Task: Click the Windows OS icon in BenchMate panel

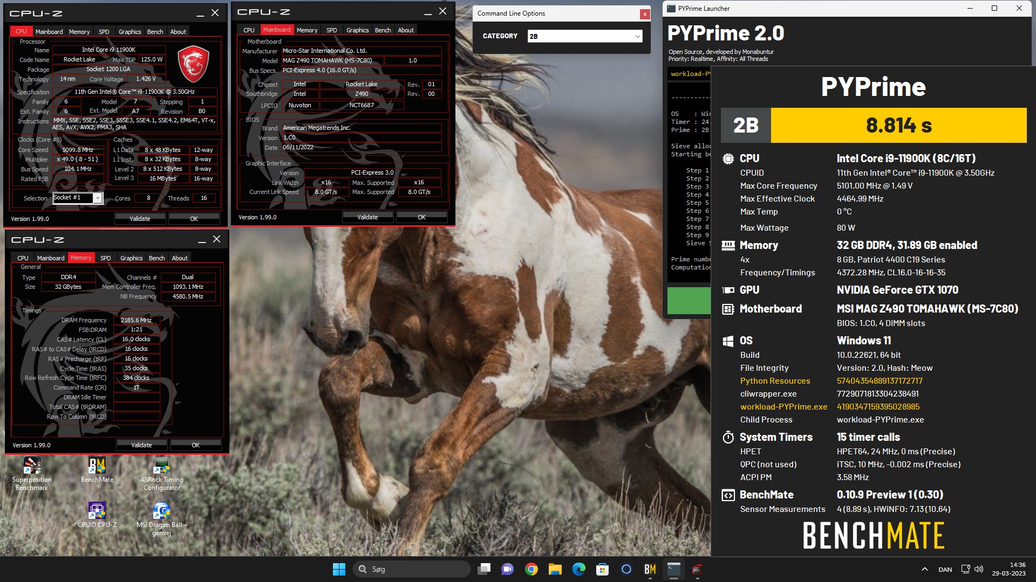Action: coord(728,341)
